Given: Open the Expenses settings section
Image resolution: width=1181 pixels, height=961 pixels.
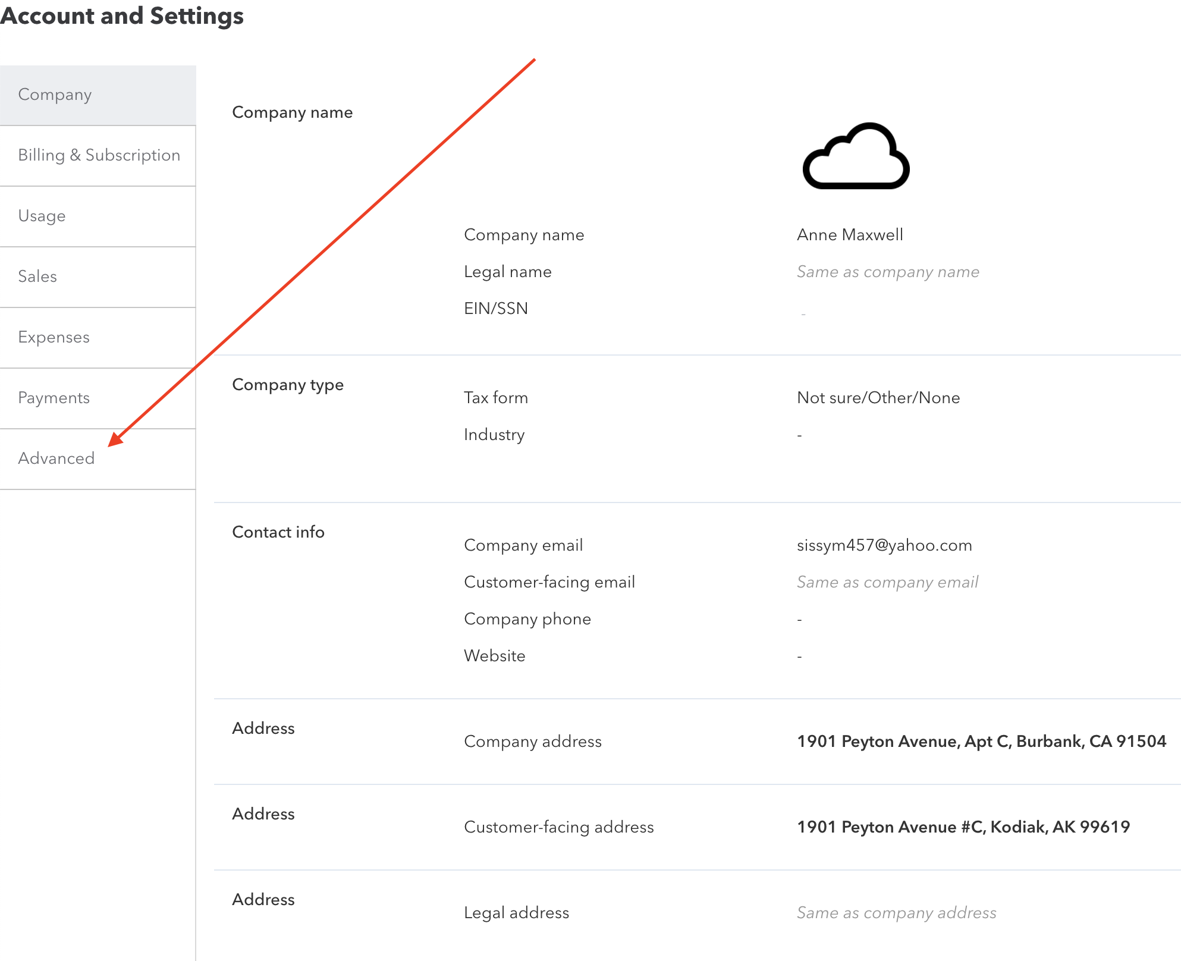Looking at the screenshot, I should [x=54, y=337].
